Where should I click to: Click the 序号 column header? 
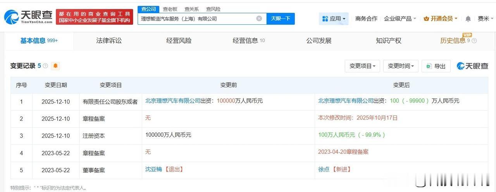pos(21,85)
